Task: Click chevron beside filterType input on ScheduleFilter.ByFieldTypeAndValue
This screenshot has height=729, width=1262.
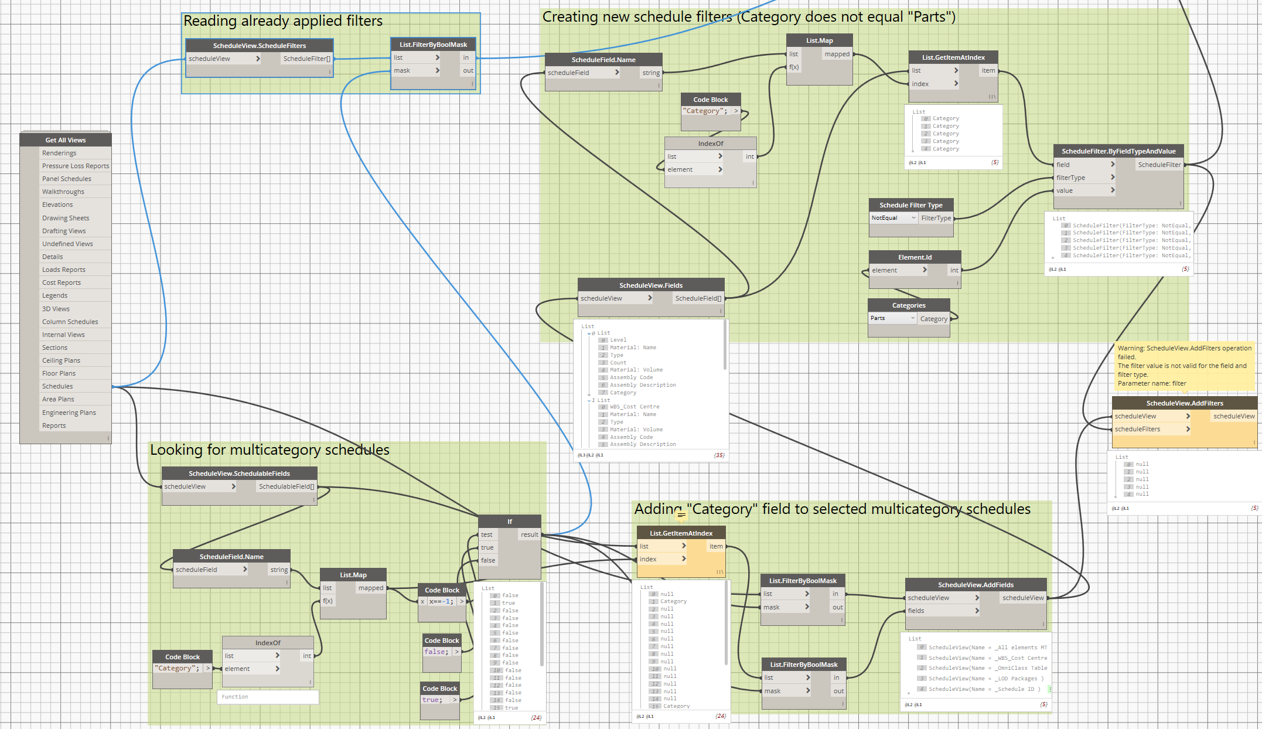Action: [x=1113, y=178]
